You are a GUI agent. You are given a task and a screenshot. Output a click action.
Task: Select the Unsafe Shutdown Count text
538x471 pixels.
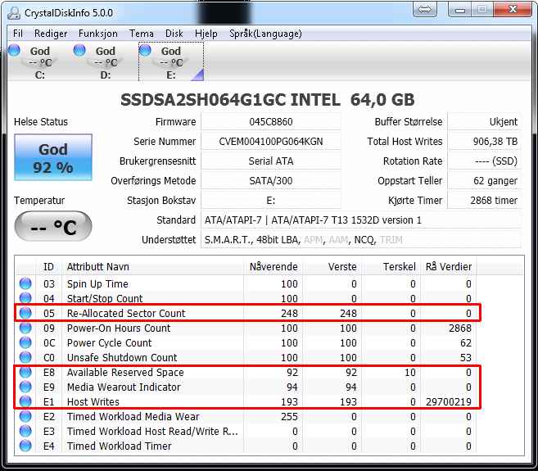[x=122, y=358]
